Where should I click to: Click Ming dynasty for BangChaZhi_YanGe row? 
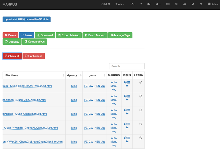[74, 86]
